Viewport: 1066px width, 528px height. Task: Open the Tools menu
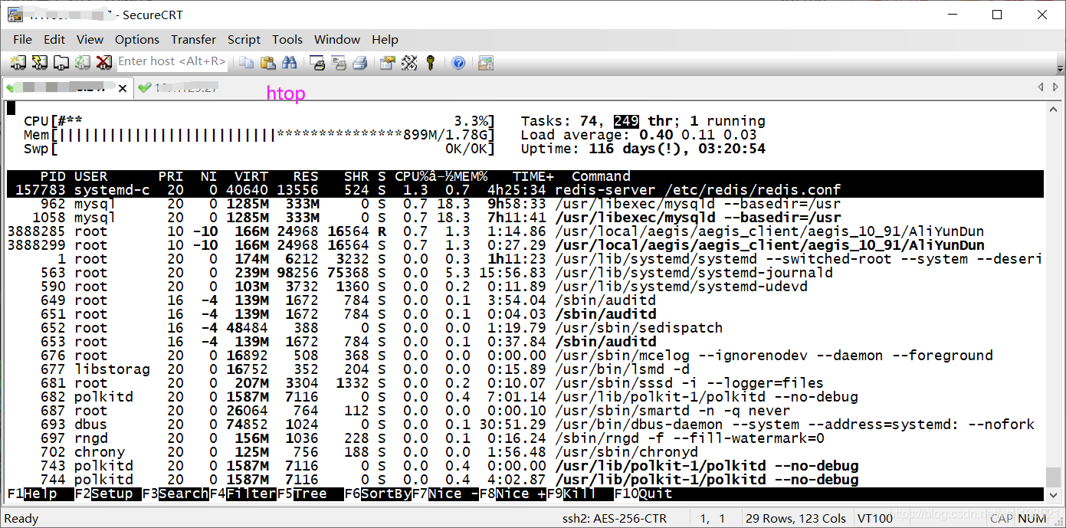pos(287,39)
